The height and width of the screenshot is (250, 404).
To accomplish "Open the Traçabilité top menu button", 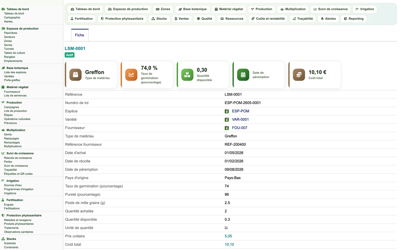I will [303, 19].
